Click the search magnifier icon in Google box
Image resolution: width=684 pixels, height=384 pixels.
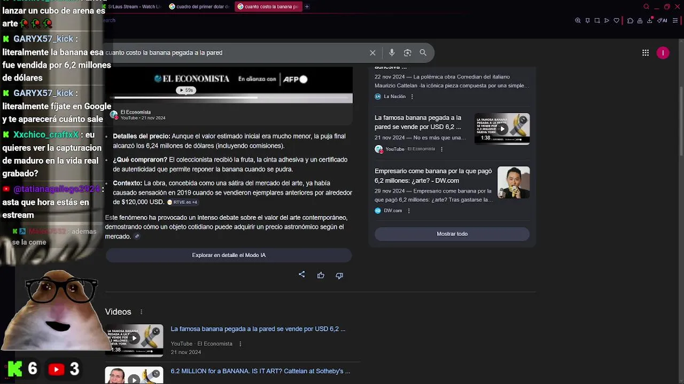[x=423, y=53]
